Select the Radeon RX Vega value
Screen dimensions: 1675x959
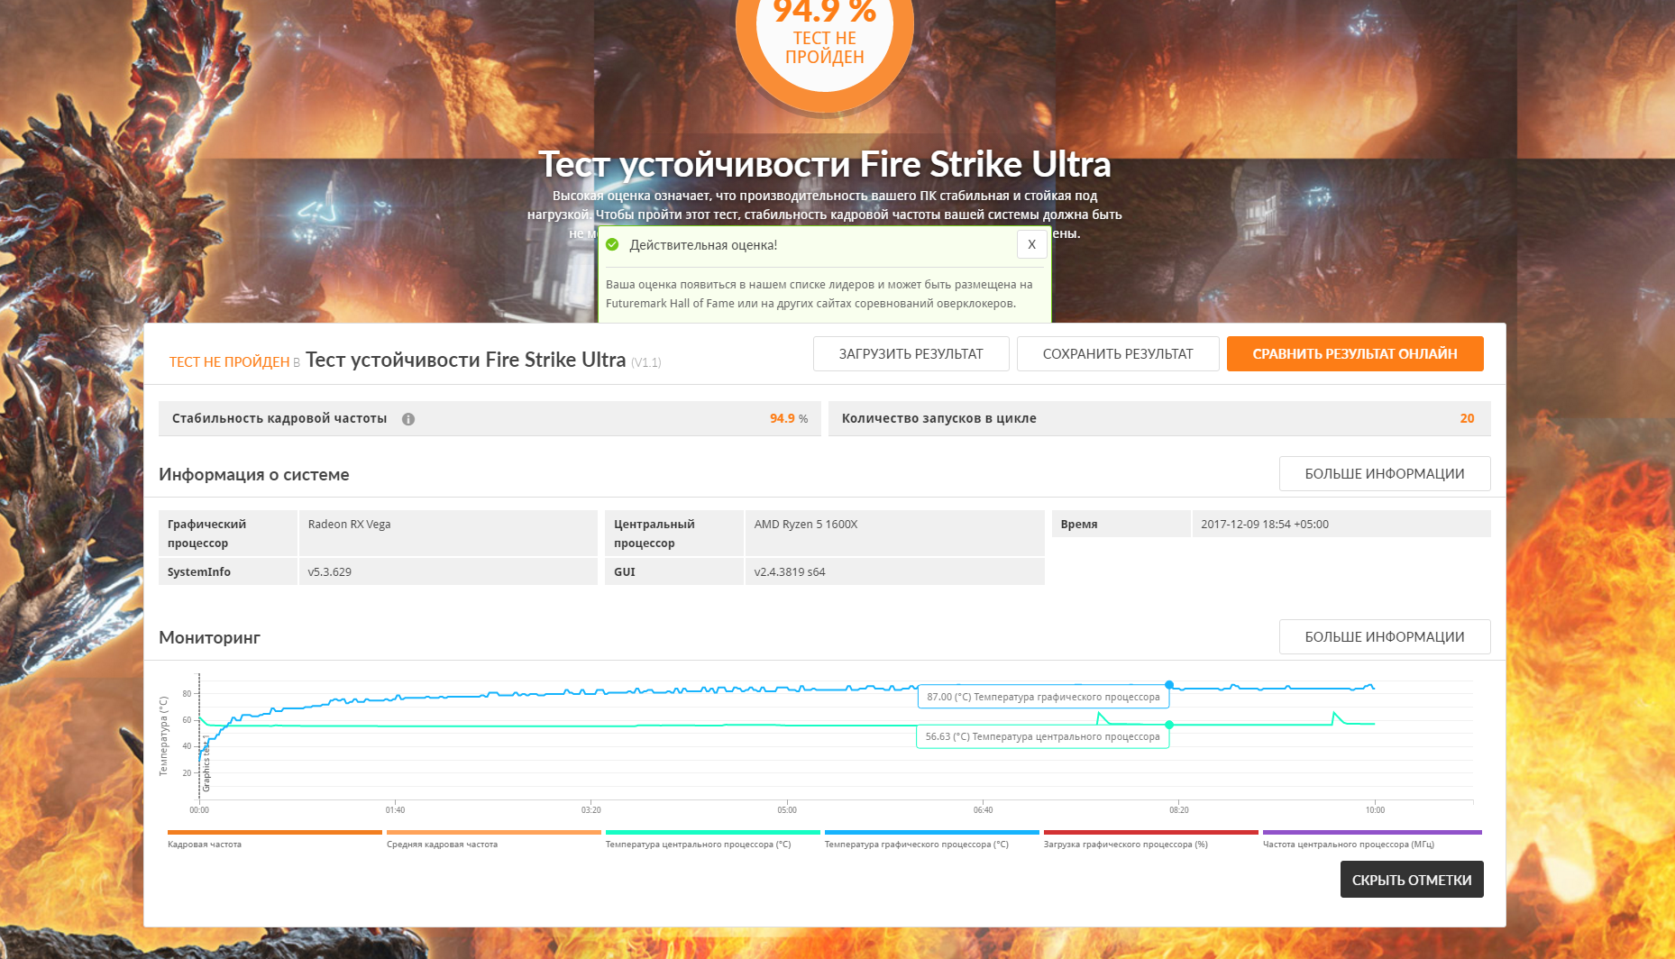(349, 525)
